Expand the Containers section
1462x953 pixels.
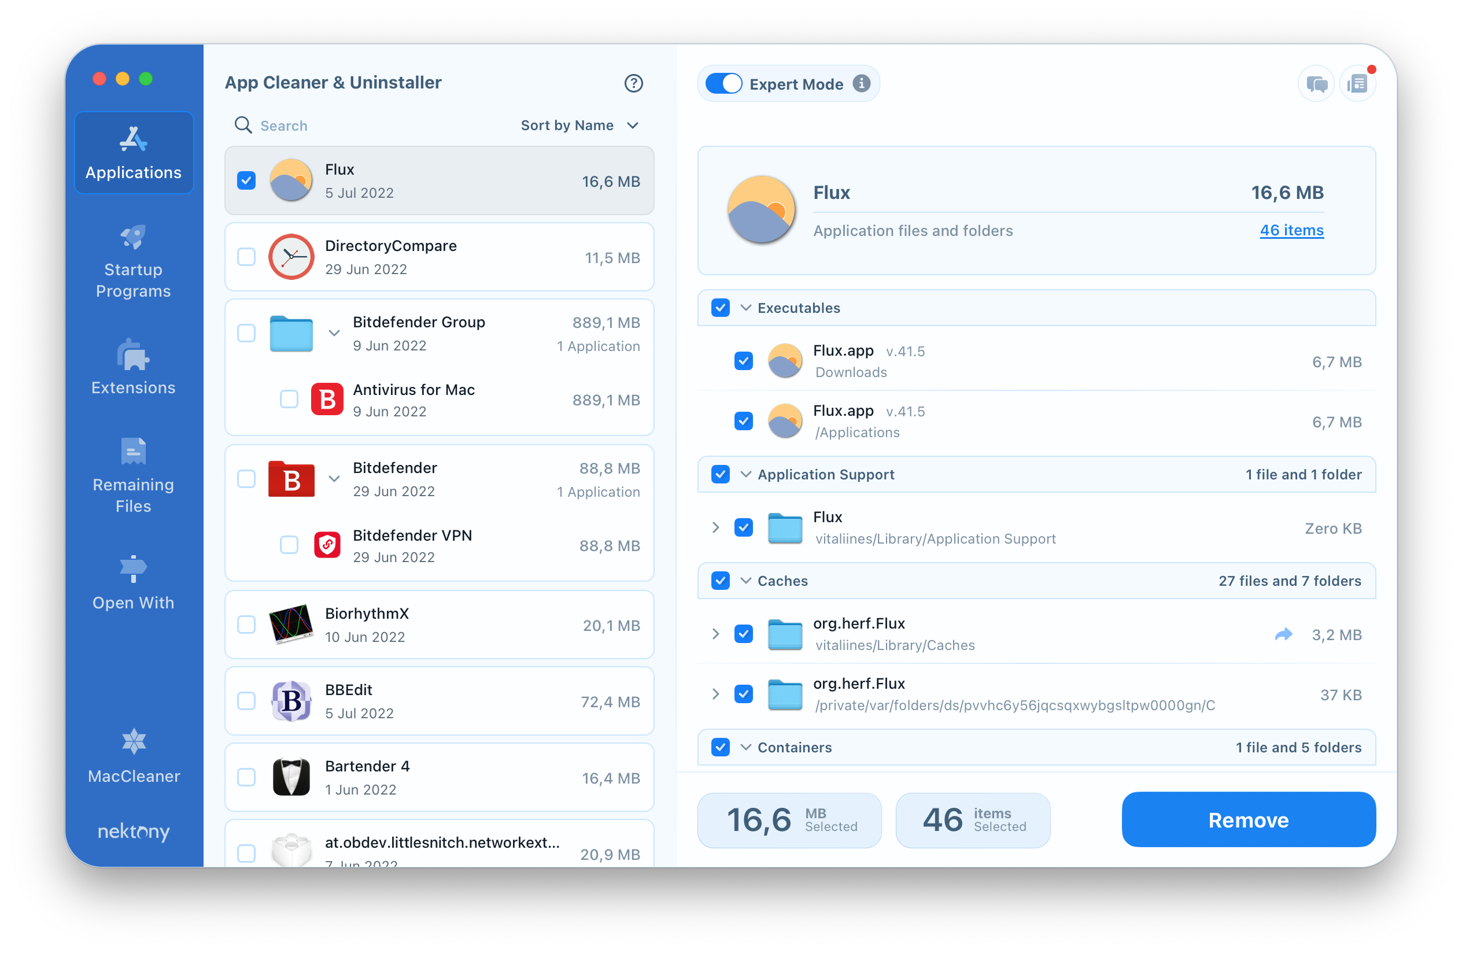pyautogui.click(x=746, y=746)
